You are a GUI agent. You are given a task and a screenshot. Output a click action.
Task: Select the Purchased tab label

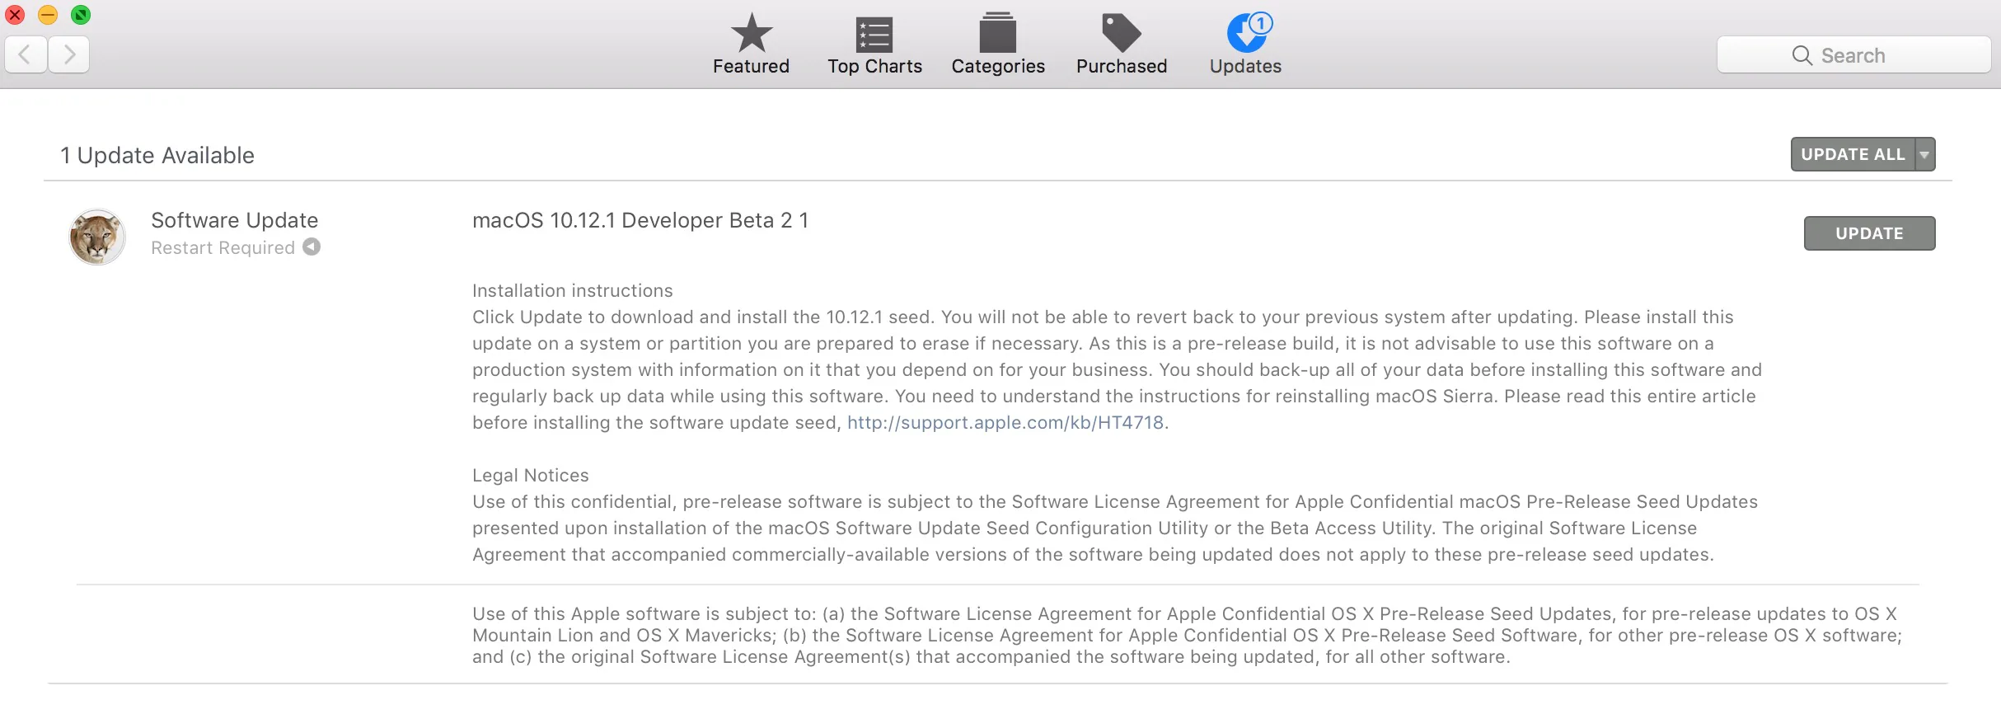pos(1122,66)
